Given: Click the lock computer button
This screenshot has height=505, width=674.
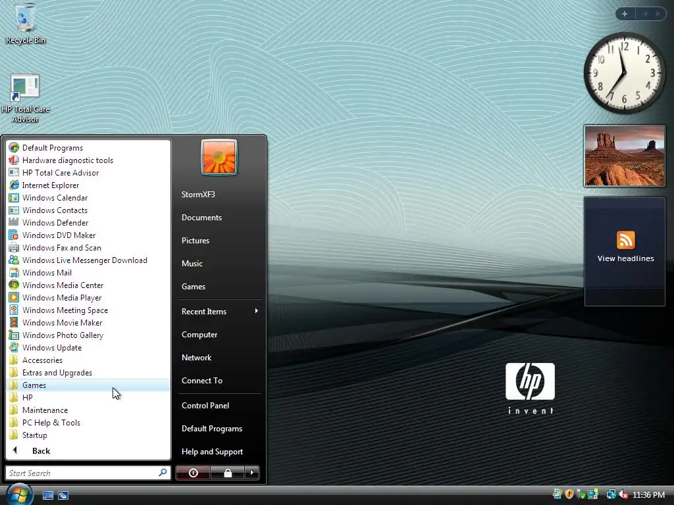Looking at the screenshot, I should point(227,473).
